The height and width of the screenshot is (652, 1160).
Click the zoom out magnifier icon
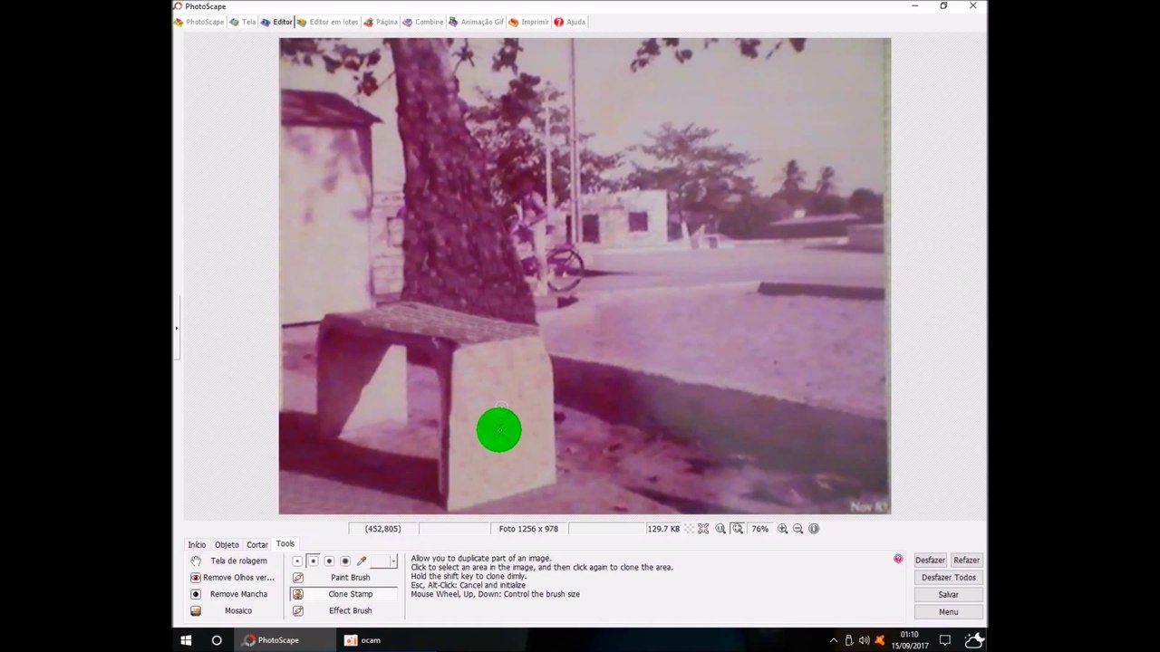pyautogui.click(x=798, y=529)
